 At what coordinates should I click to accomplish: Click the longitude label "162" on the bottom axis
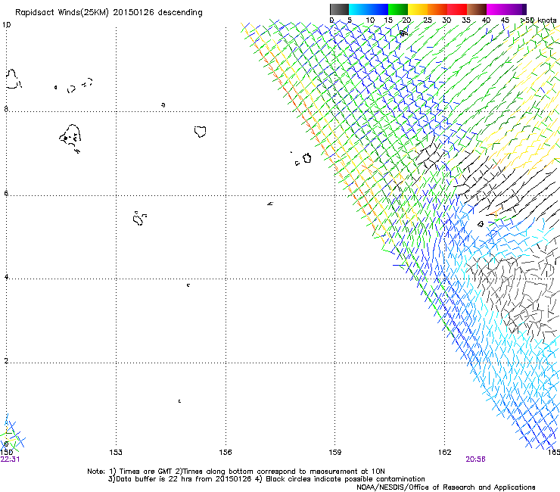(x=445, y=453)
